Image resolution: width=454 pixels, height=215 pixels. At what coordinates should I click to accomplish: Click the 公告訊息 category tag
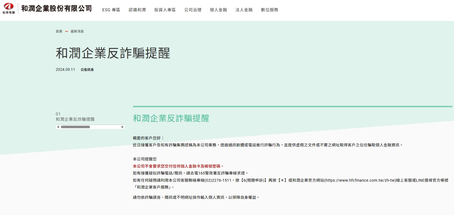[87, 70]
